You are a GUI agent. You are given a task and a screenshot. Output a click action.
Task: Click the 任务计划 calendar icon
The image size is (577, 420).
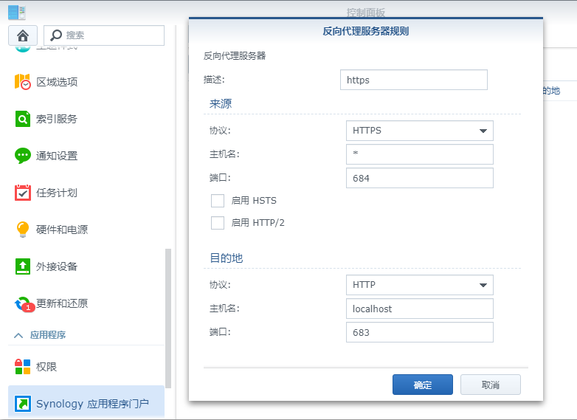[x=22, y=193]
